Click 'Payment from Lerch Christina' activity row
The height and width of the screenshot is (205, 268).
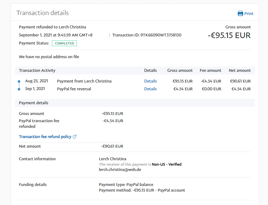click(x=84, y=81)
